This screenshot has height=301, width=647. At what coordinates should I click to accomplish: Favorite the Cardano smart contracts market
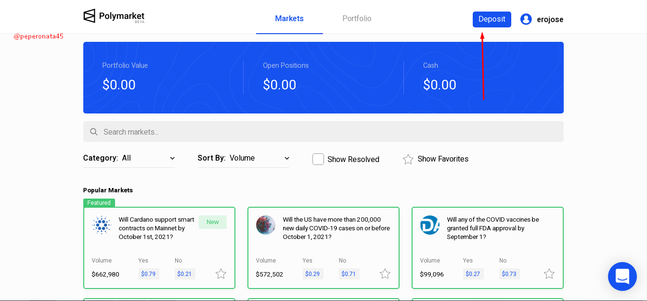click(221, 274)
